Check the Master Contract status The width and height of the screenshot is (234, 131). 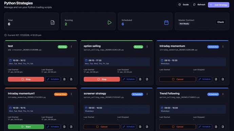(x=220, y=22)
